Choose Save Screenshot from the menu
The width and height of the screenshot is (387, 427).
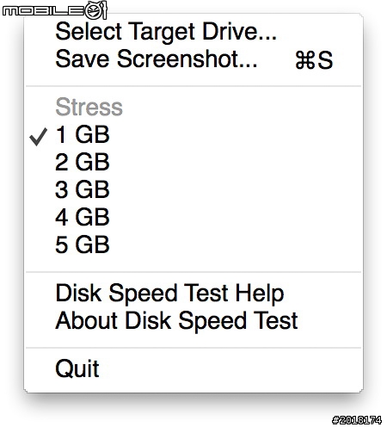[193, 59]
